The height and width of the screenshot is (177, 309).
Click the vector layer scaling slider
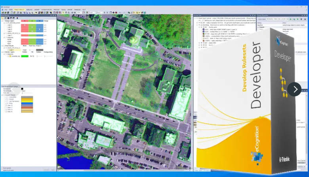[48, 56]
